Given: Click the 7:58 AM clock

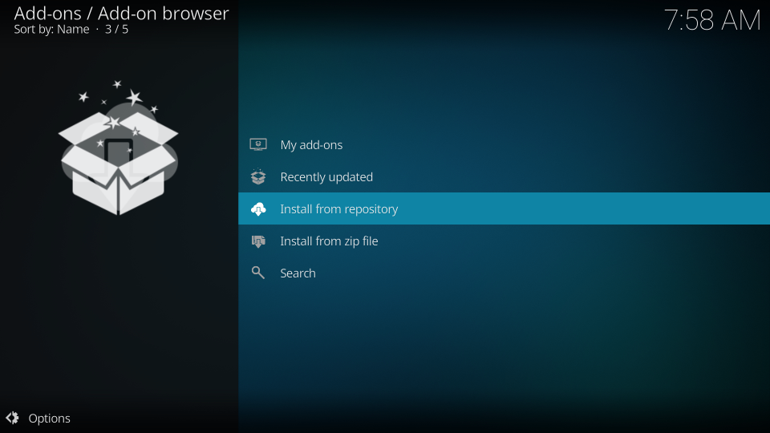Looking at the screenshot, I should [x=711, y=20].
